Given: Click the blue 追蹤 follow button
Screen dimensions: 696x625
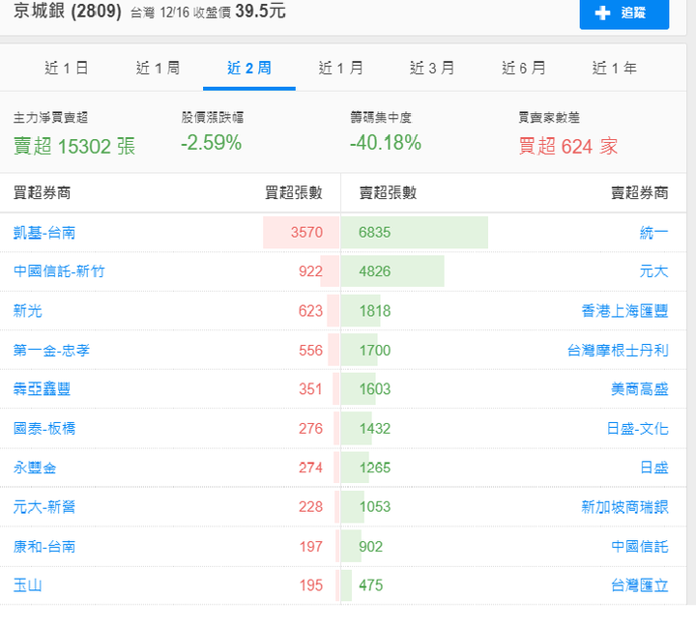Looking at the screenshot, I should (624, 14).
